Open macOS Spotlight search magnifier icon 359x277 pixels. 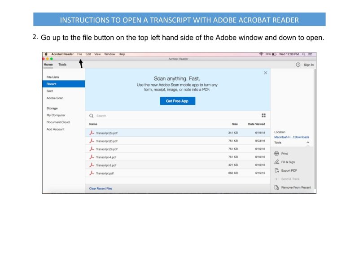click(304, 54)
